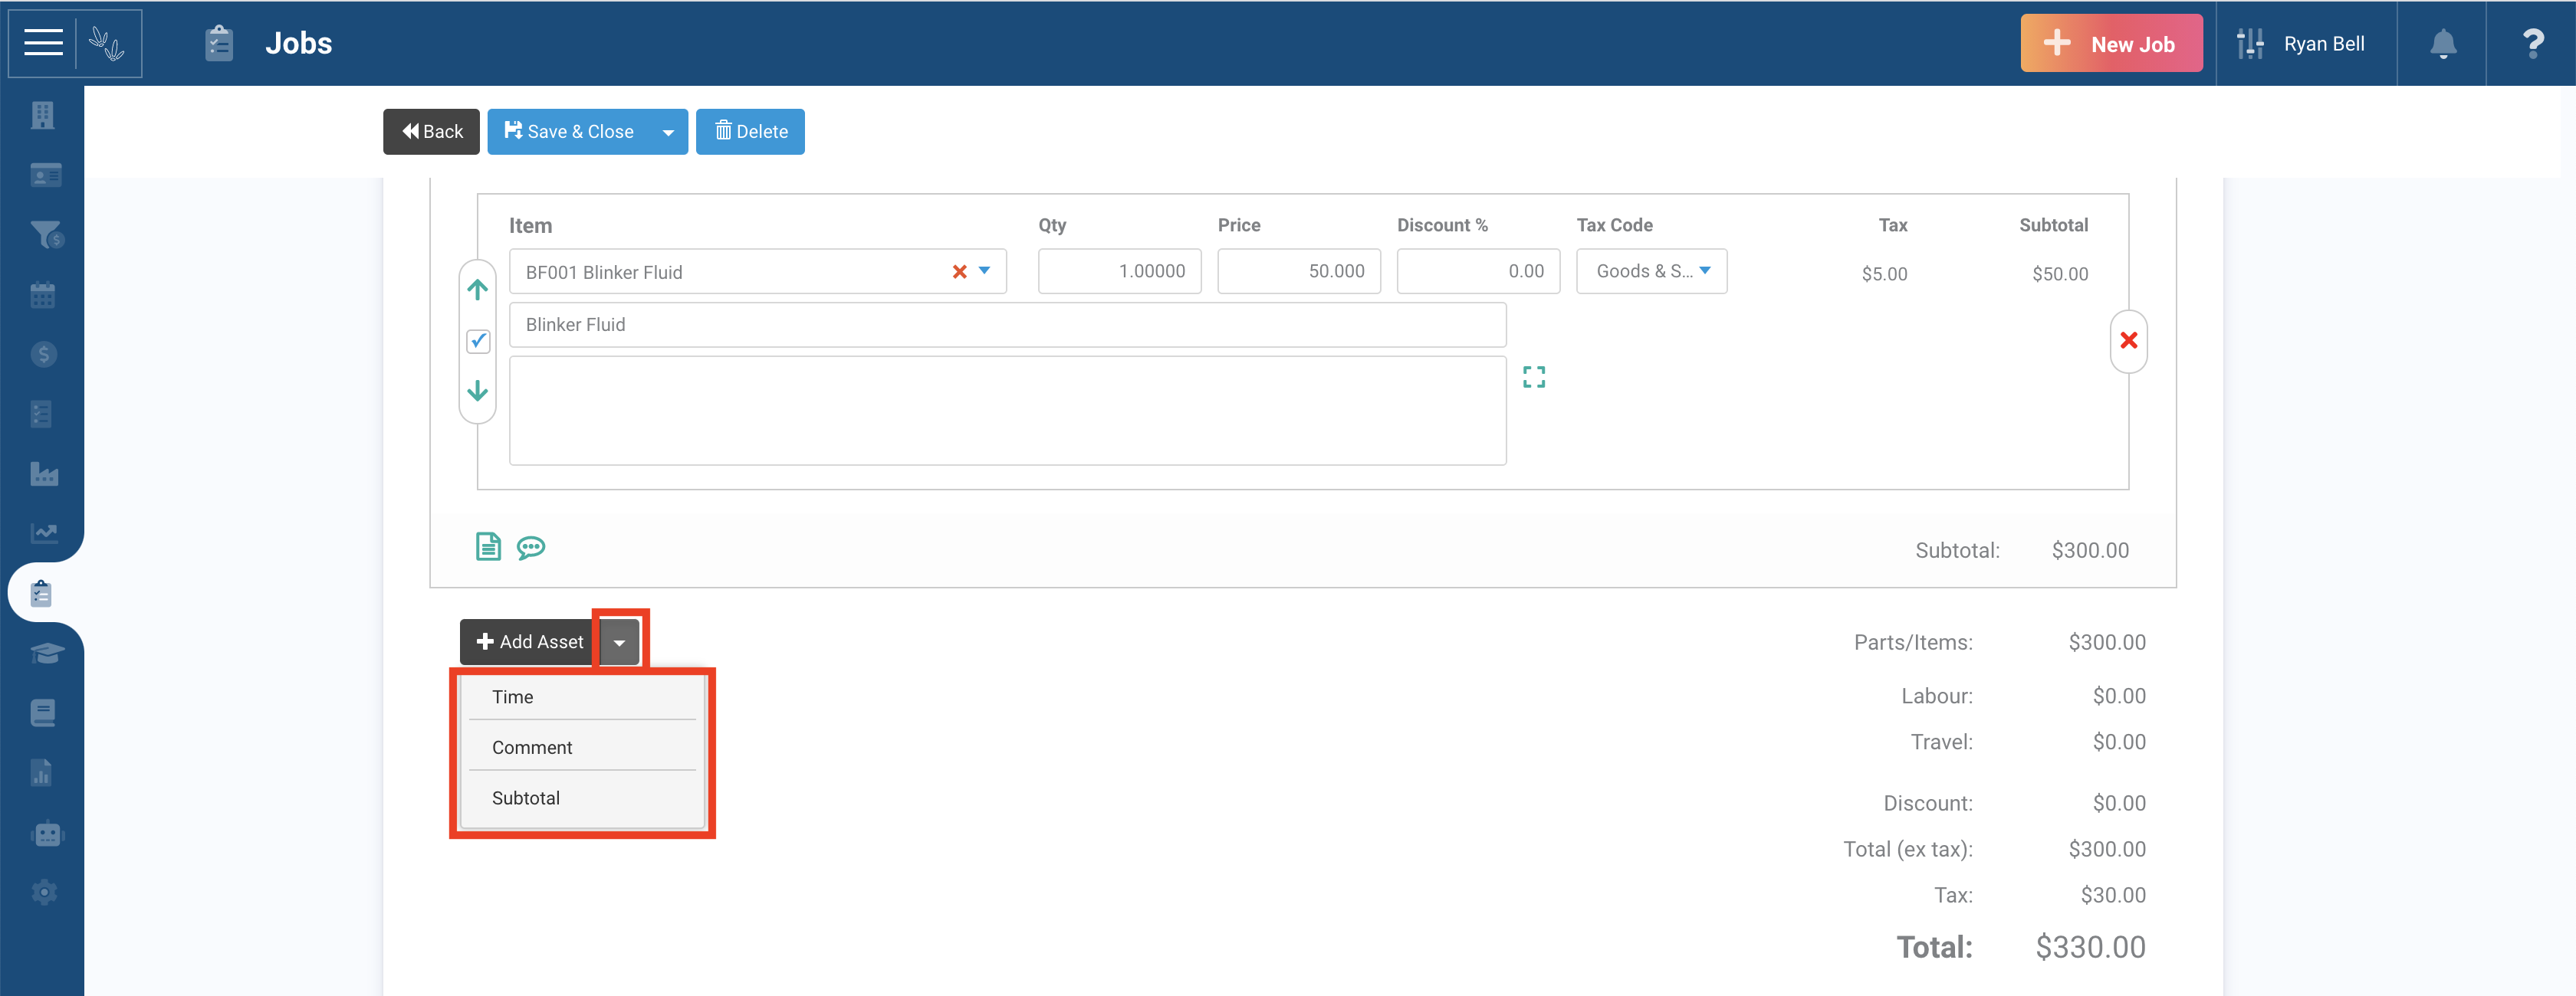Move the Blinker Fluid line up
This screenshot has width=2576, height=996.
478,290
